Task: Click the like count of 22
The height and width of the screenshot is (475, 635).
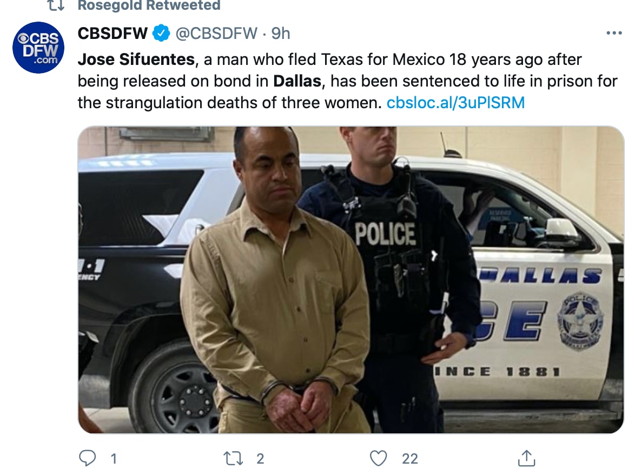Action: 410,459
